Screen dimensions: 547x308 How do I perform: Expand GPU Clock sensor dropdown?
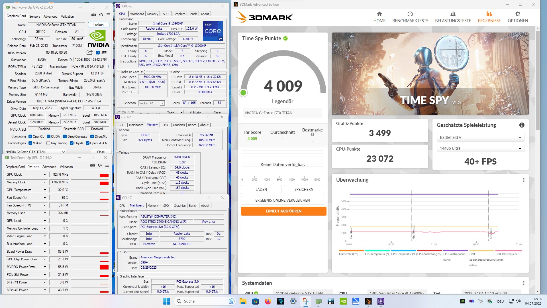pos(45,175)
